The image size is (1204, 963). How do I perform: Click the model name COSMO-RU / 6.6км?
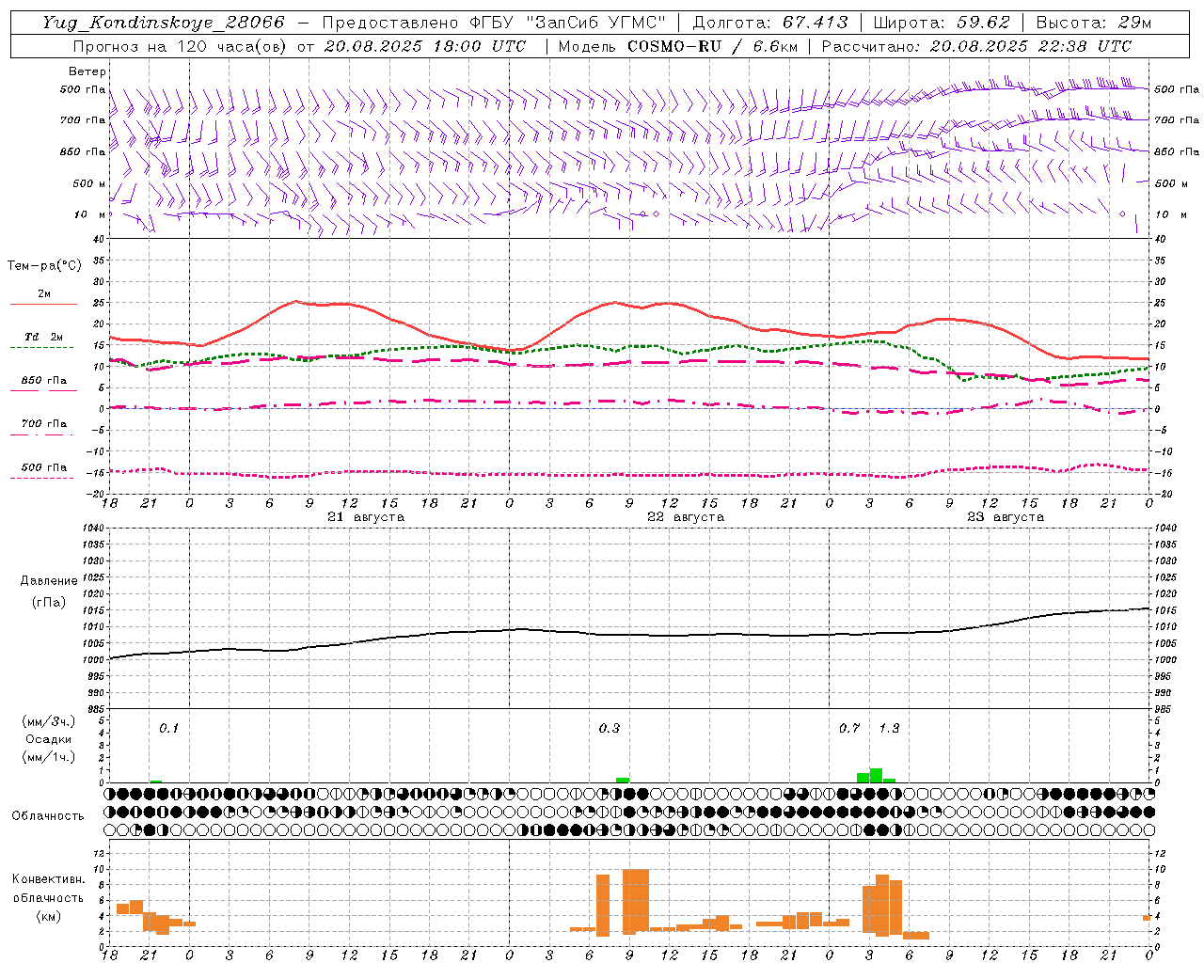pyautogui.click(x=713, y=46)
